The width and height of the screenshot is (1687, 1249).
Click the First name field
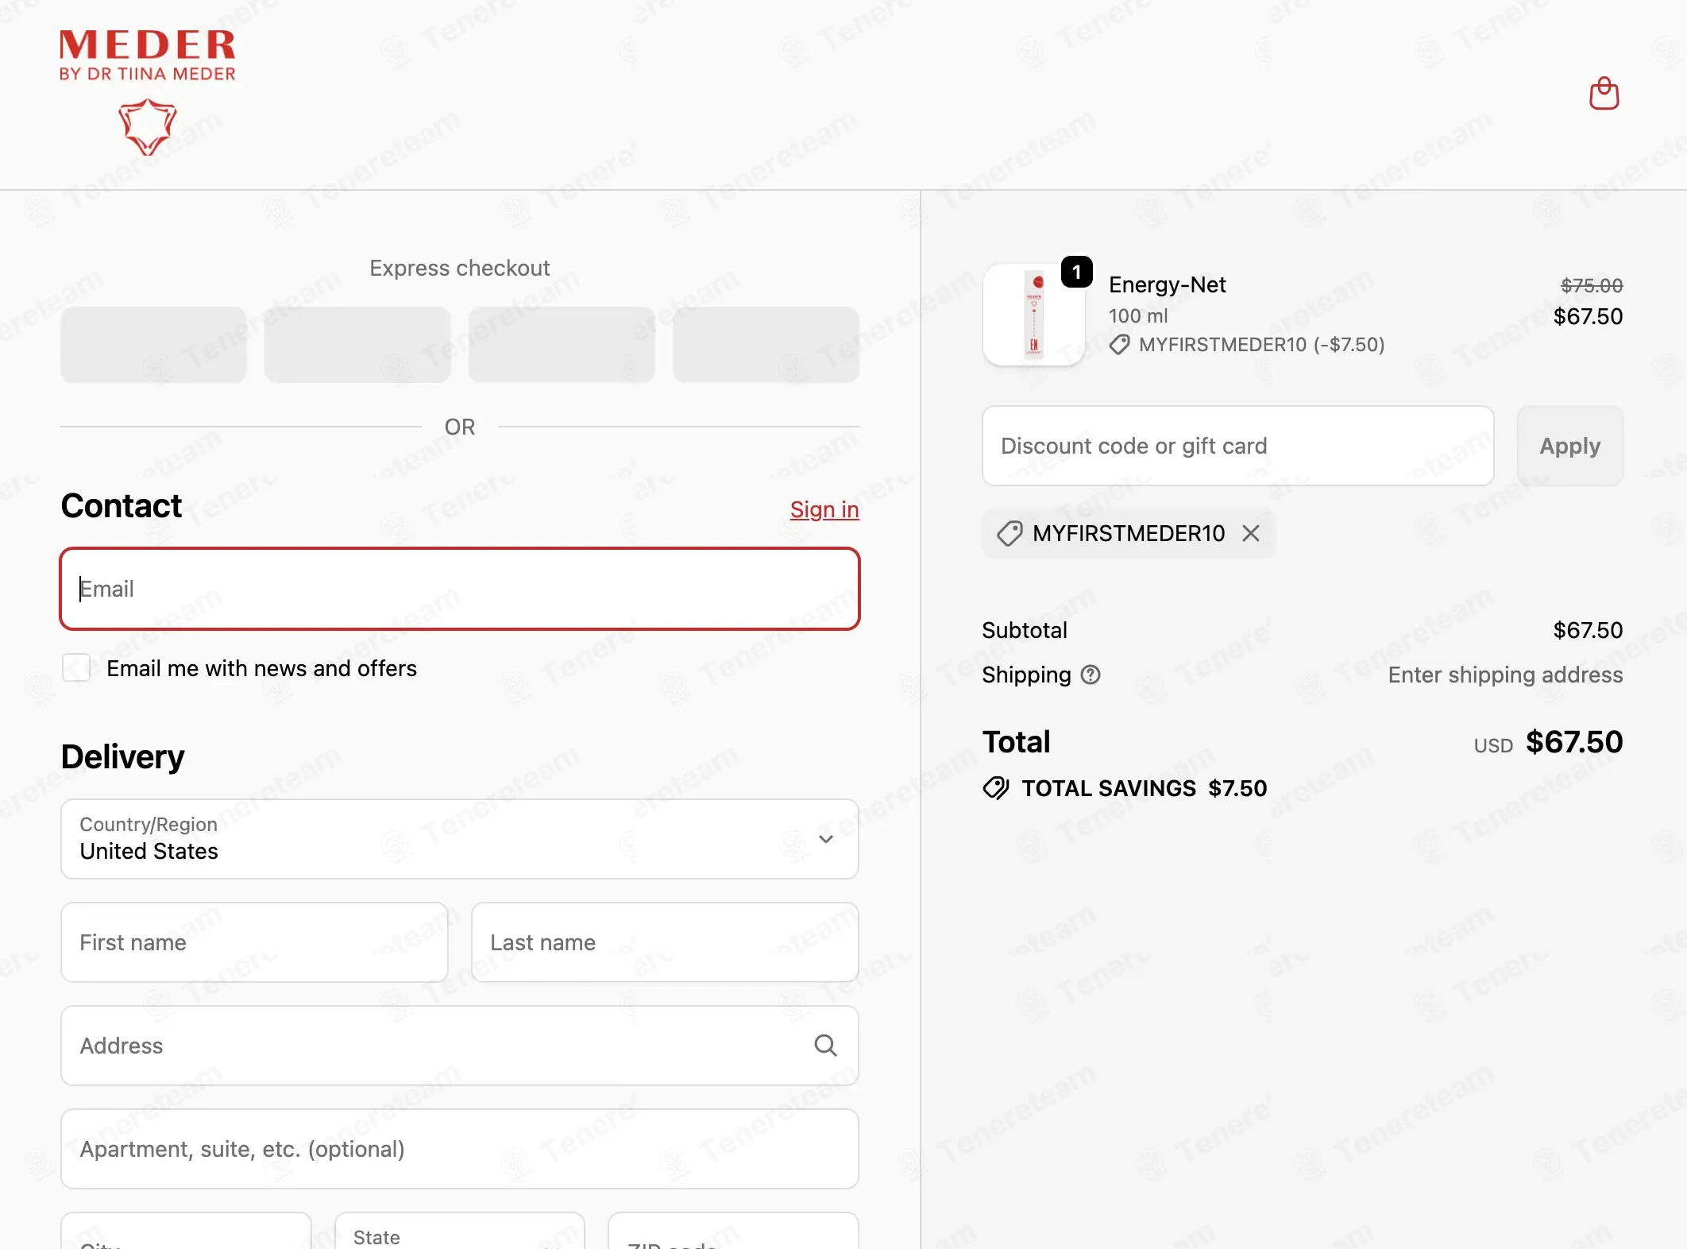point(254,942)
